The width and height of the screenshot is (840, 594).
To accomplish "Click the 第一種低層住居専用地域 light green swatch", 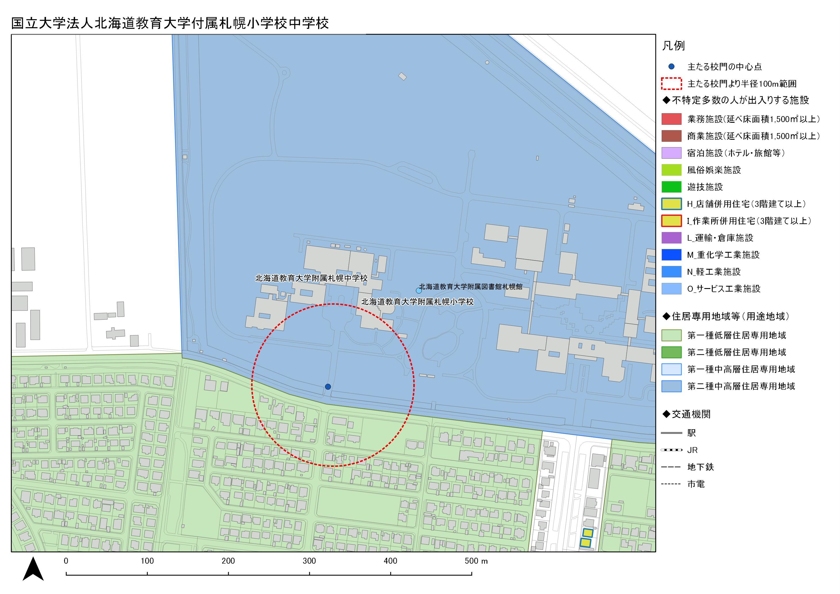I will pos(671,335).
